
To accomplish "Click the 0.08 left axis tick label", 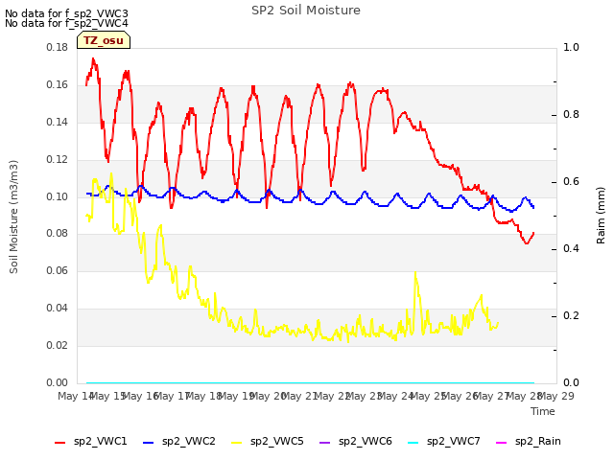I will pyautogui.click(x=58, y=234).
